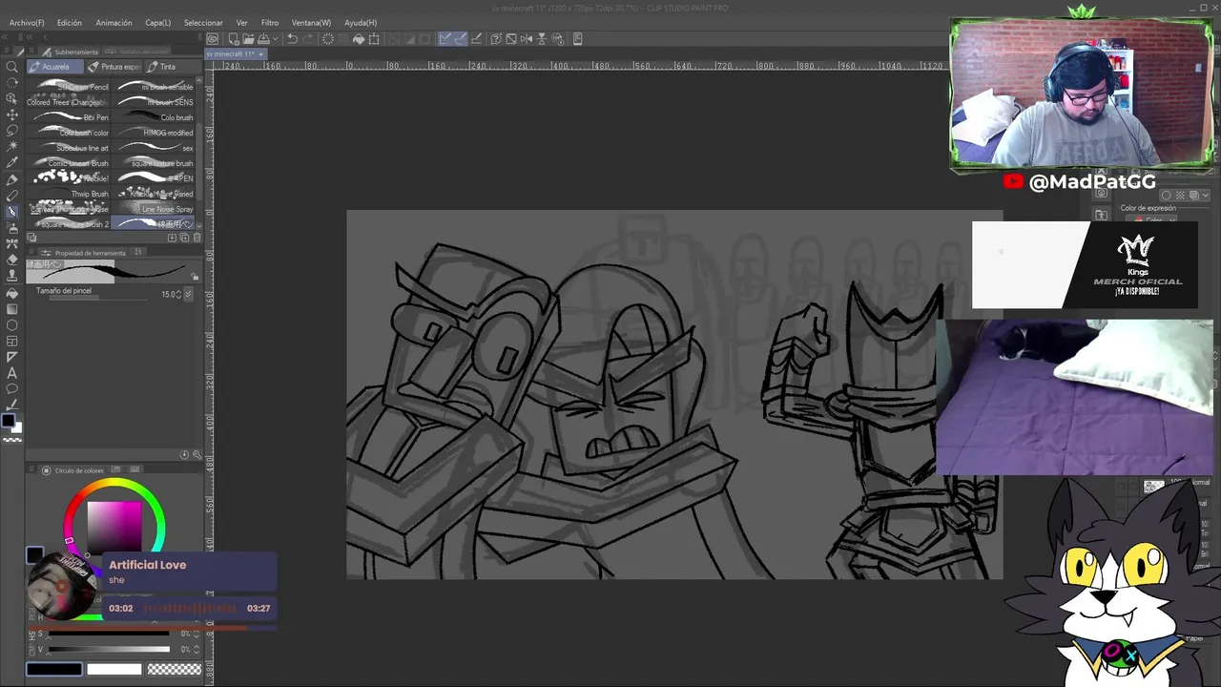Open the Capa(L) menu
Image resolution: width=1221 pixels, height=687 pixels.
point(158,23)
